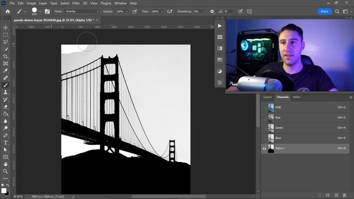Switch to the Layers tab
Viewport: 354px width, 199px height.
(x=268, y=97)
